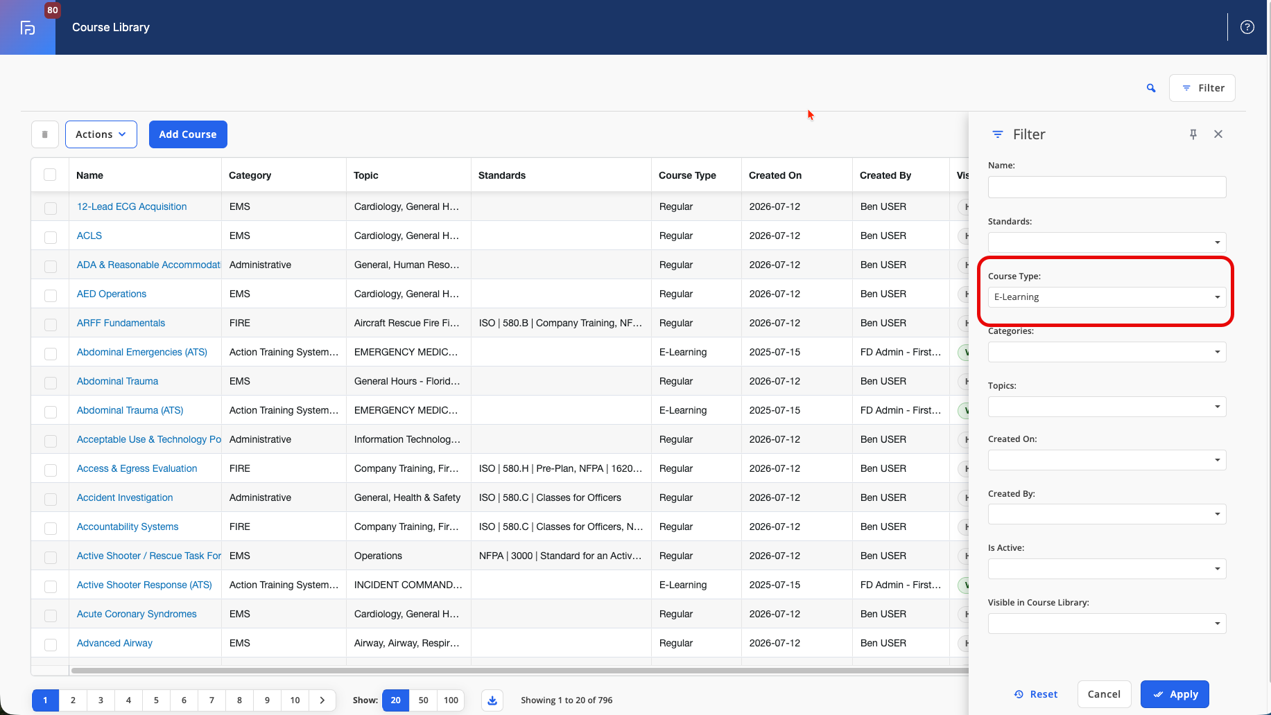Image resolution: width=1271 pixels, height=715 pixels.
Task: Click the Name filter input field
Action: point(1107,187)
